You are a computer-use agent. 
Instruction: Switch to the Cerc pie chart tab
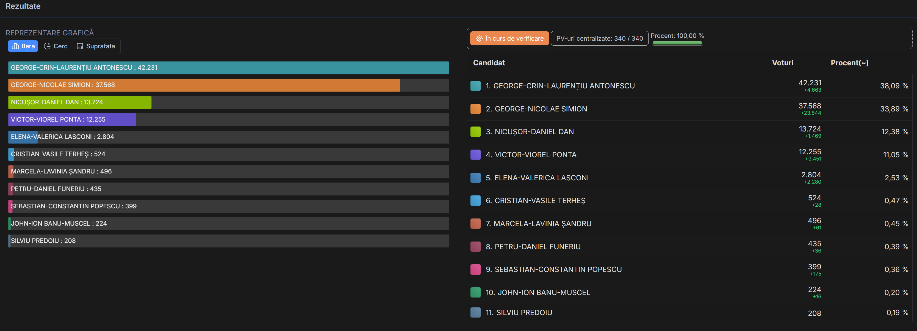pos(56,46)
